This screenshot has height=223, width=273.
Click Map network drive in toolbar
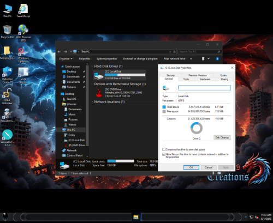coord(174,59)
